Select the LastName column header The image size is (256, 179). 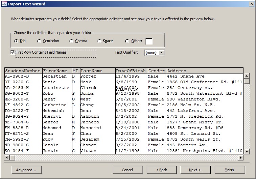[x=98, y=71]
